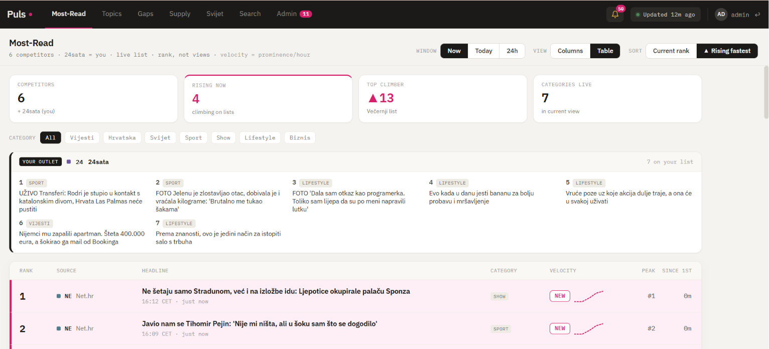Set window to 24h
The height and width of the screenshot is (349, 769).
[512, 51]
